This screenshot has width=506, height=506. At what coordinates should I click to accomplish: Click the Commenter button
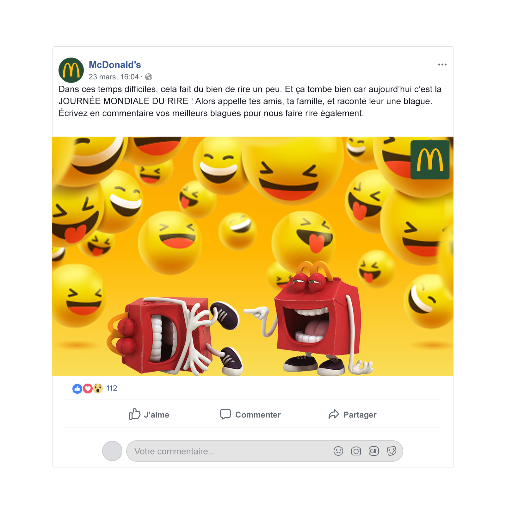click(250, 414)
